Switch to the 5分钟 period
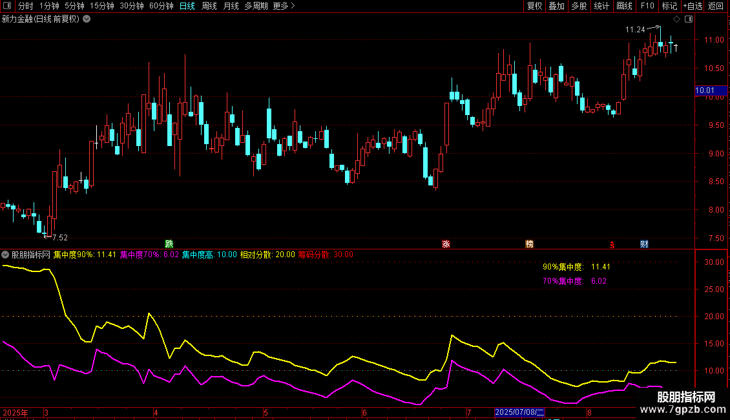The width and height of the screenshot is (730, 420). (74, 6)
